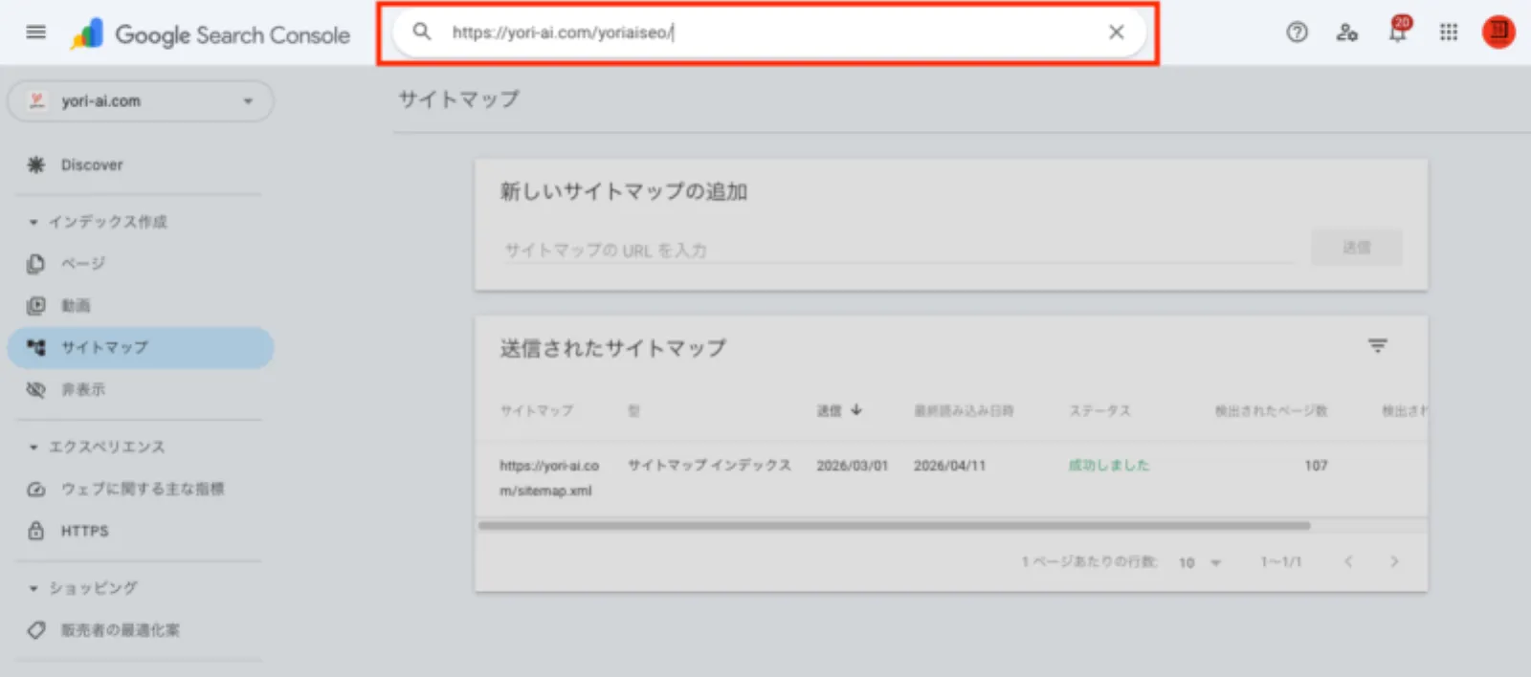Click the search magnifier icon
The image size is (1531, 677).
(x=422, y=32)
